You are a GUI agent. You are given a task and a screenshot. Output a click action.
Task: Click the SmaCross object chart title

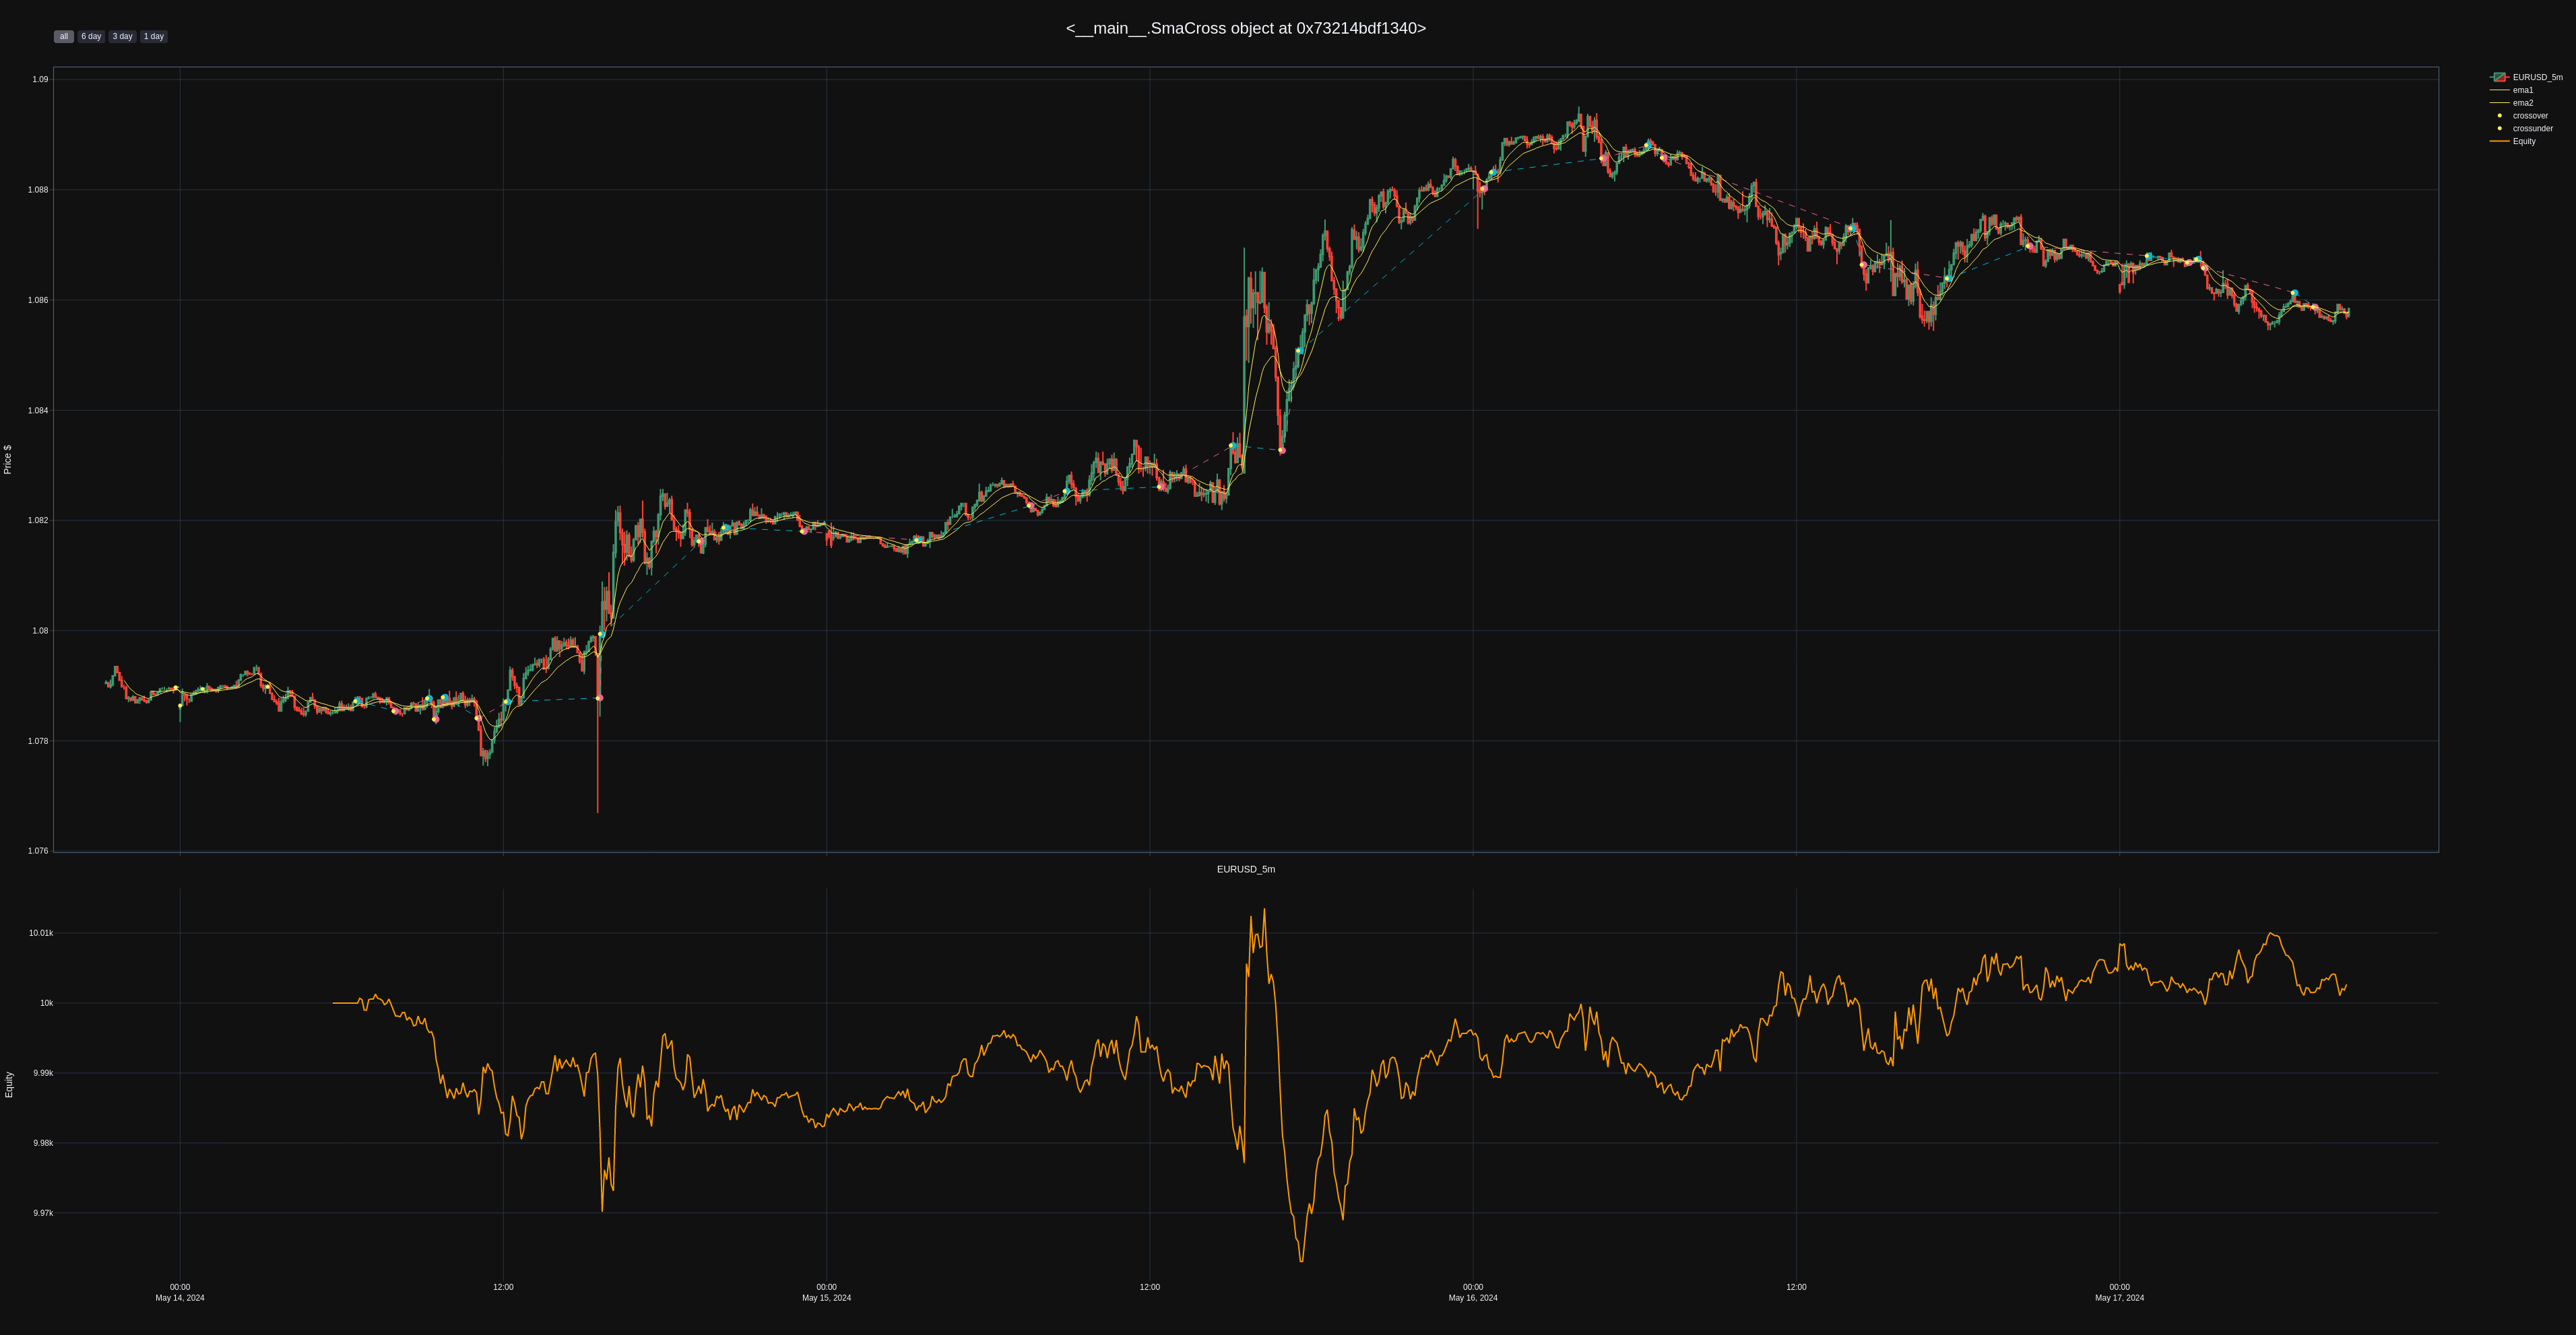[1245, 28]
